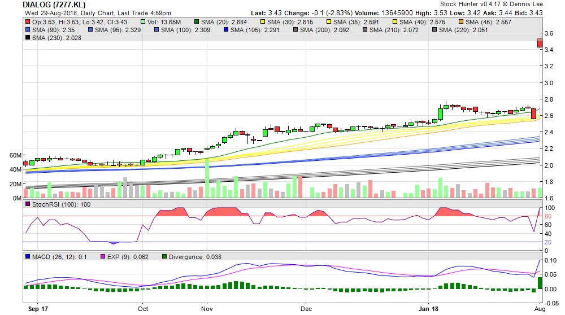Click the 3.6 price axis label

549,33
